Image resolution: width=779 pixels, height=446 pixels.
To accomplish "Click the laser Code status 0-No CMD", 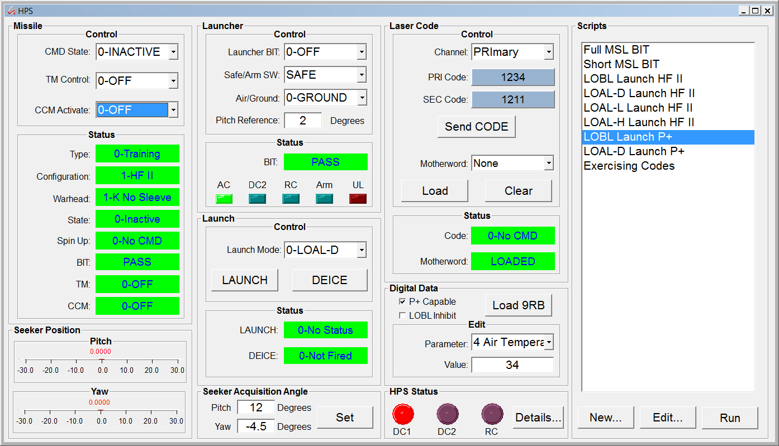I will click(513, 236).
